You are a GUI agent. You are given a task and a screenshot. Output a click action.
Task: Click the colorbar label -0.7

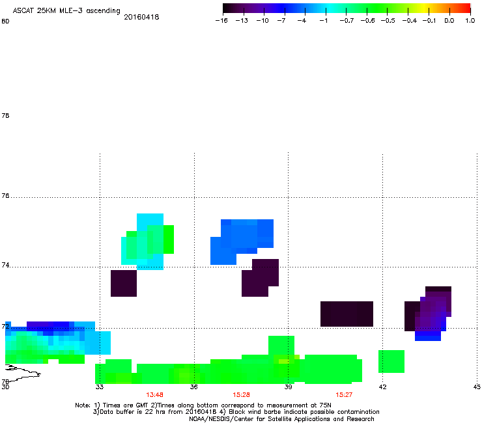point(347,21)
